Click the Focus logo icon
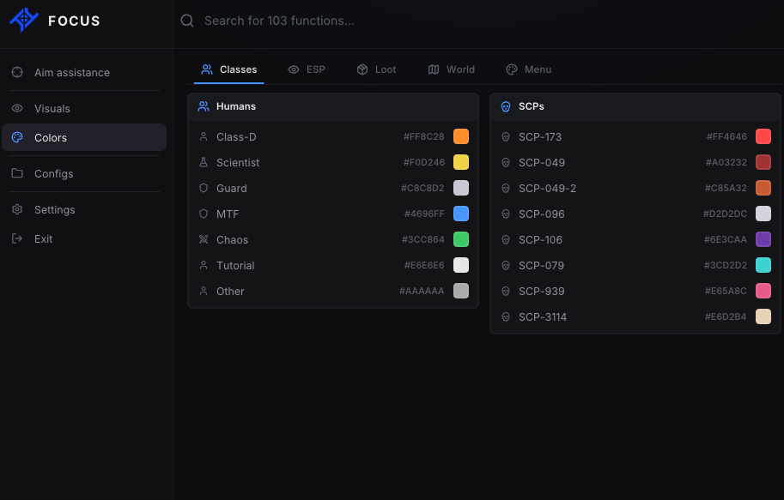The image size is (784, 500). 24,20
